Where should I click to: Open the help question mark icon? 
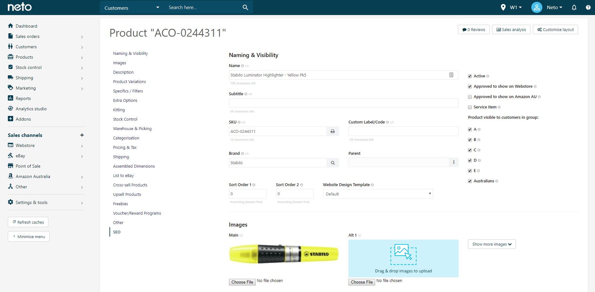[588, 7]
